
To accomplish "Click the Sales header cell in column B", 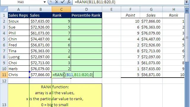I will coord(40,15).
